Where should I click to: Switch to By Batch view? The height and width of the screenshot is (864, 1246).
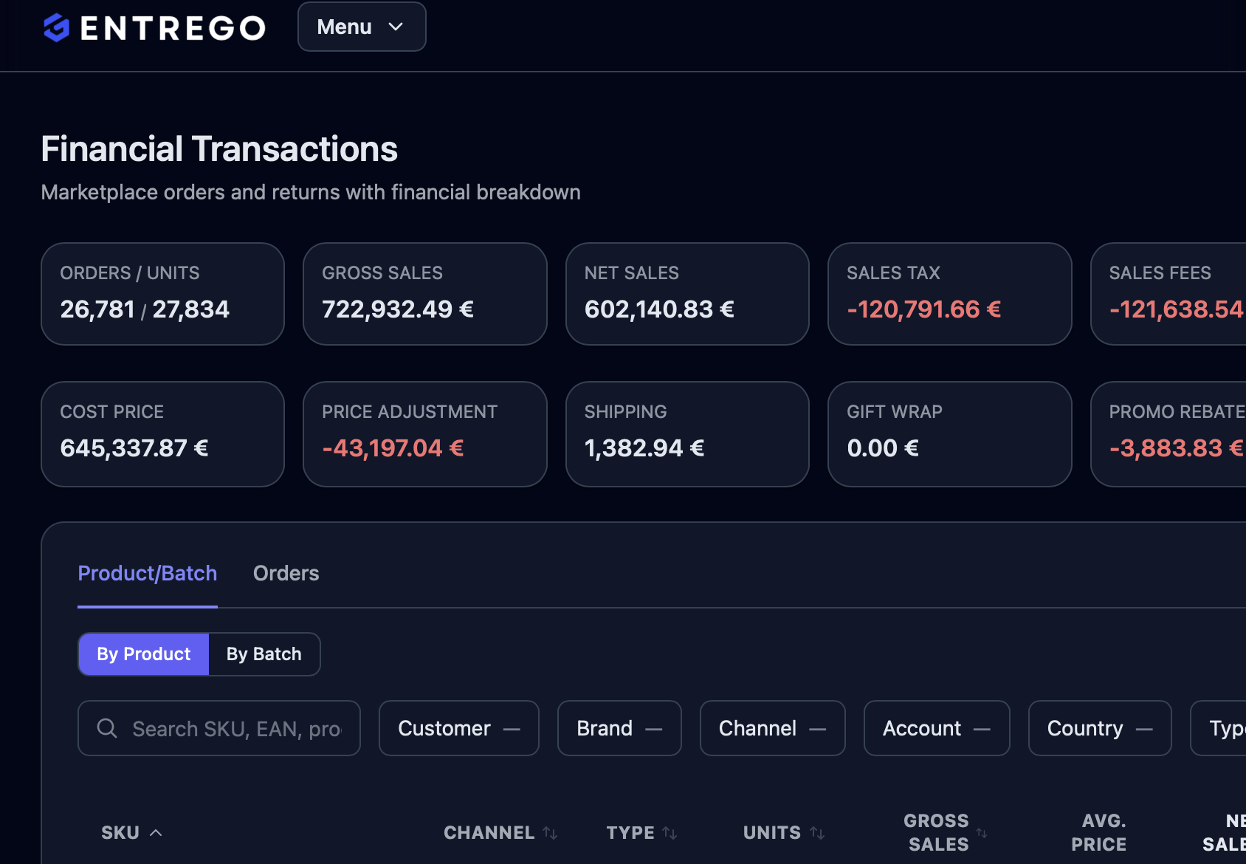(264, 654)
